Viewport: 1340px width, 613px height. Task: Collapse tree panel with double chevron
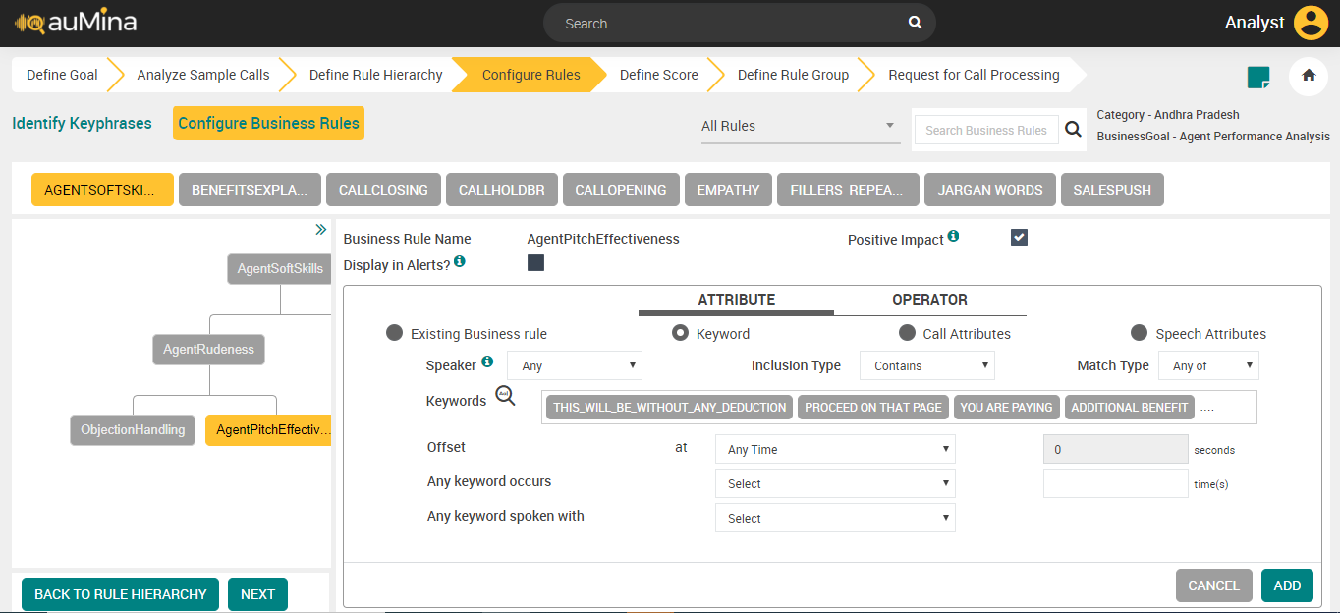tap(320, 230)
